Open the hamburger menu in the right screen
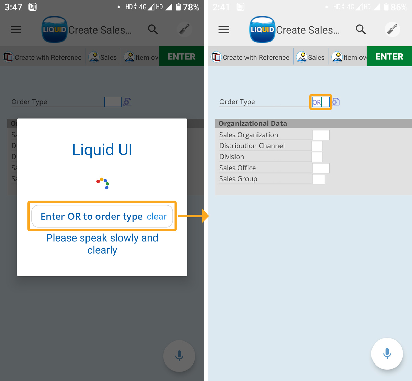Screen dimensions: 412x381 tap(224, 30)
